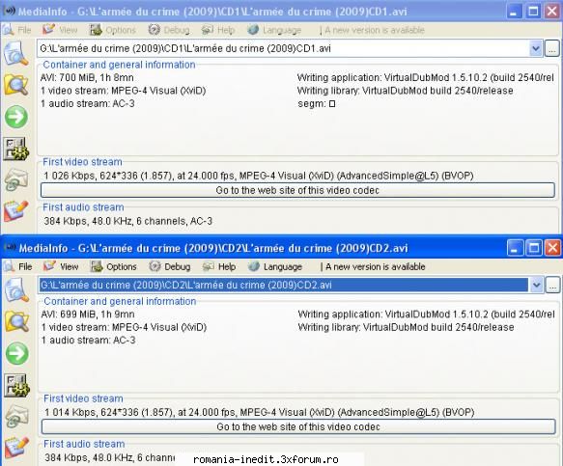Viewport: 563px width, 466px height.
Task: Click notepad pencil icon in CD1 window sidebar
Action: (15, 211)
